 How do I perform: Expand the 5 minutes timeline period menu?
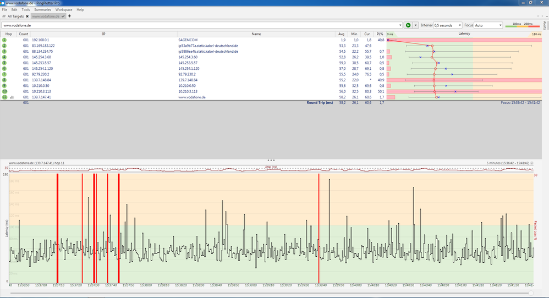[x=532, y=163]
